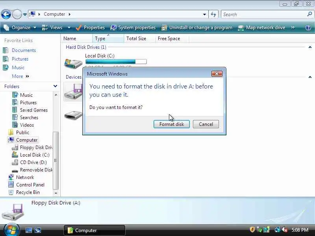The image size is (315, 236).
Task: Click Properties in the toolbar
Action: (90, 28)
